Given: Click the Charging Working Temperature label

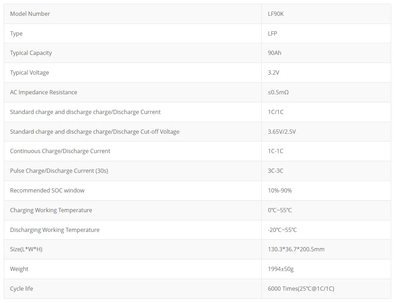Looking at the screenshot, I should 51,210.
